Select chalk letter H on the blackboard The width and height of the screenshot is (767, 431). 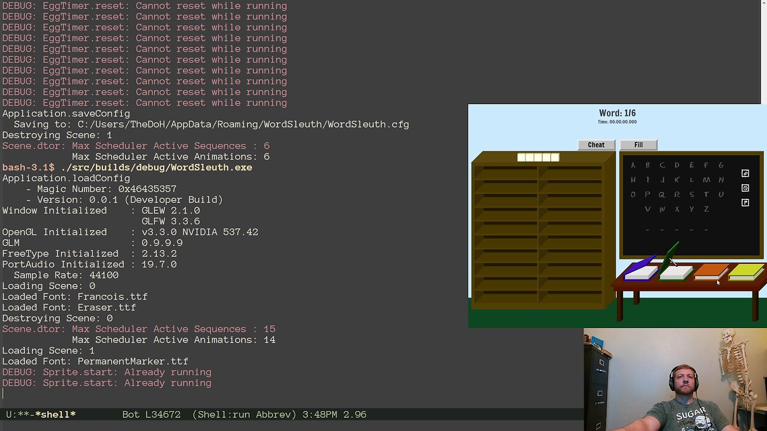pyautogui.click(x=633, y=180)
